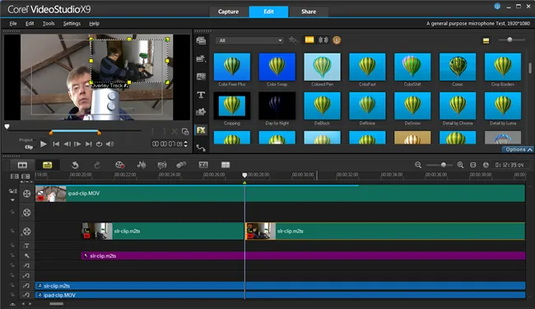Open the Record/Capture Option reel icon
This screenshot has height=309, width=535.
coord(119,165)
